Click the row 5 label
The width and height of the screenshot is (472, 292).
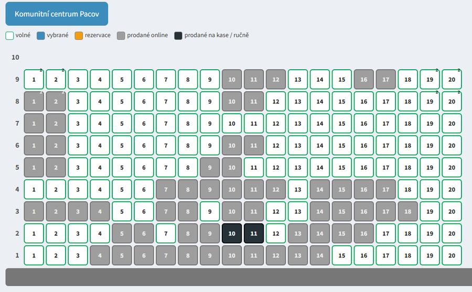point(17,167)
